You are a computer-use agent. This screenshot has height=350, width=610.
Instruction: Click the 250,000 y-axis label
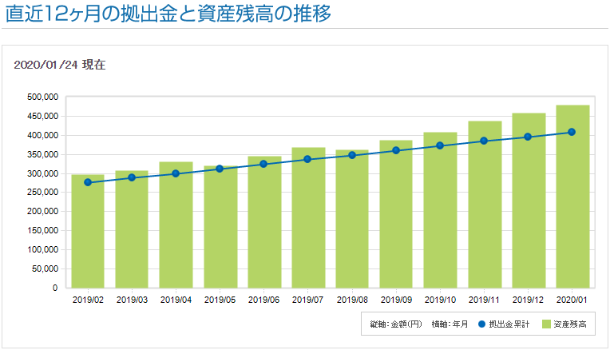(43, 192)
